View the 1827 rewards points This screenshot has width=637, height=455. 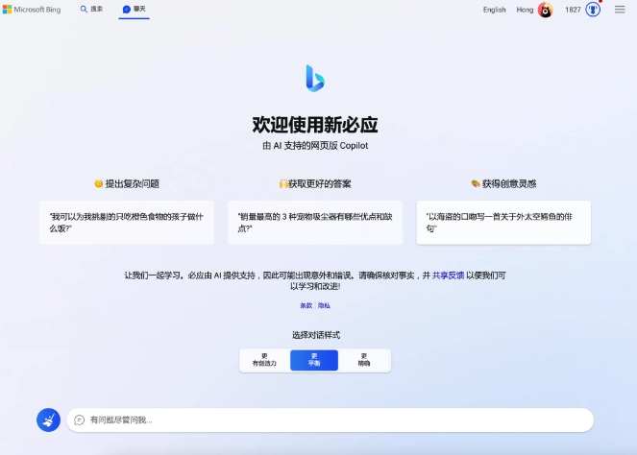click(573, 10)
